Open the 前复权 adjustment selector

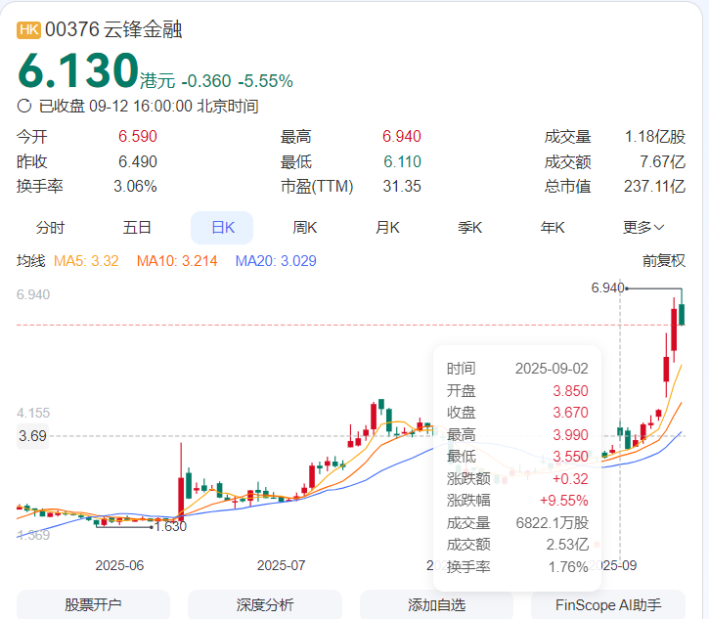tap(664, 261)
